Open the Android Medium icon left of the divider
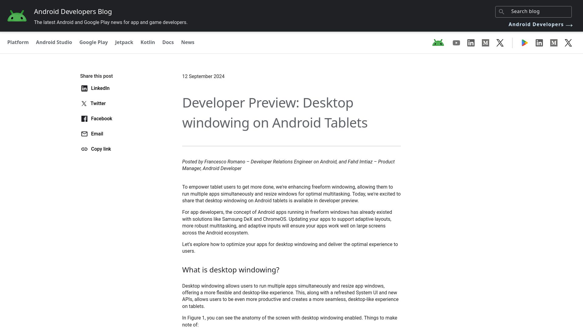 coord(486,43)
